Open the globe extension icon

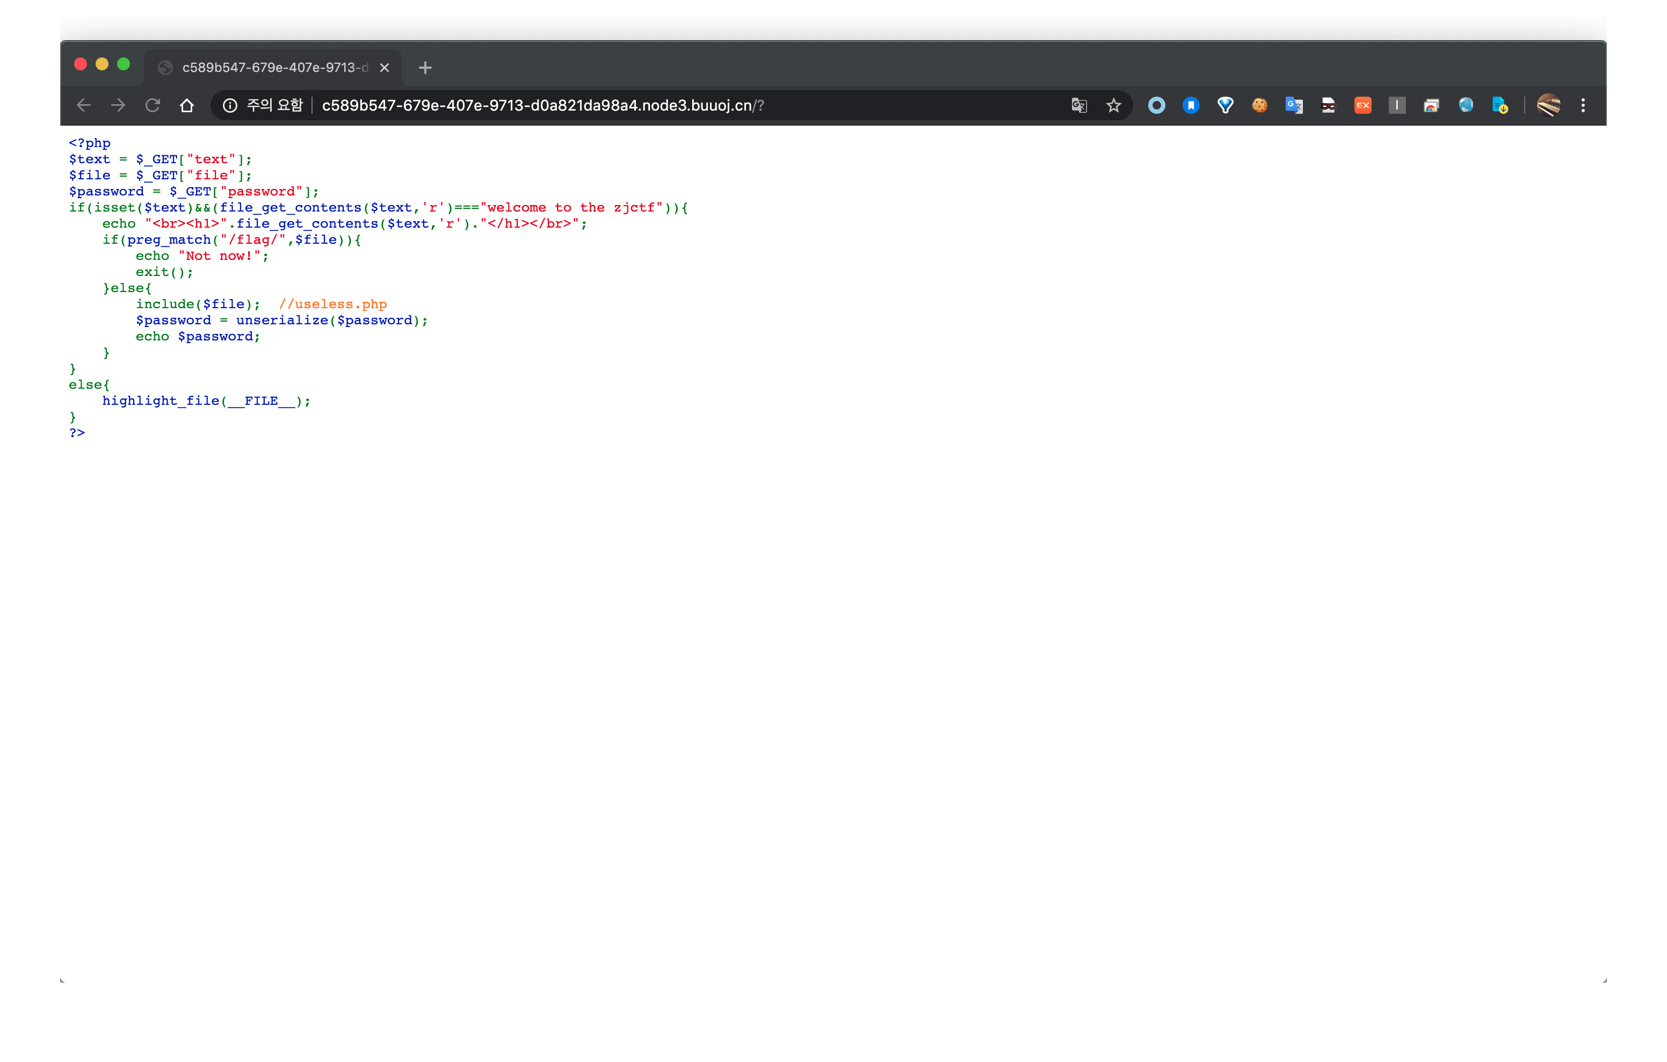pyautogui.click(x=1466, y=105)
